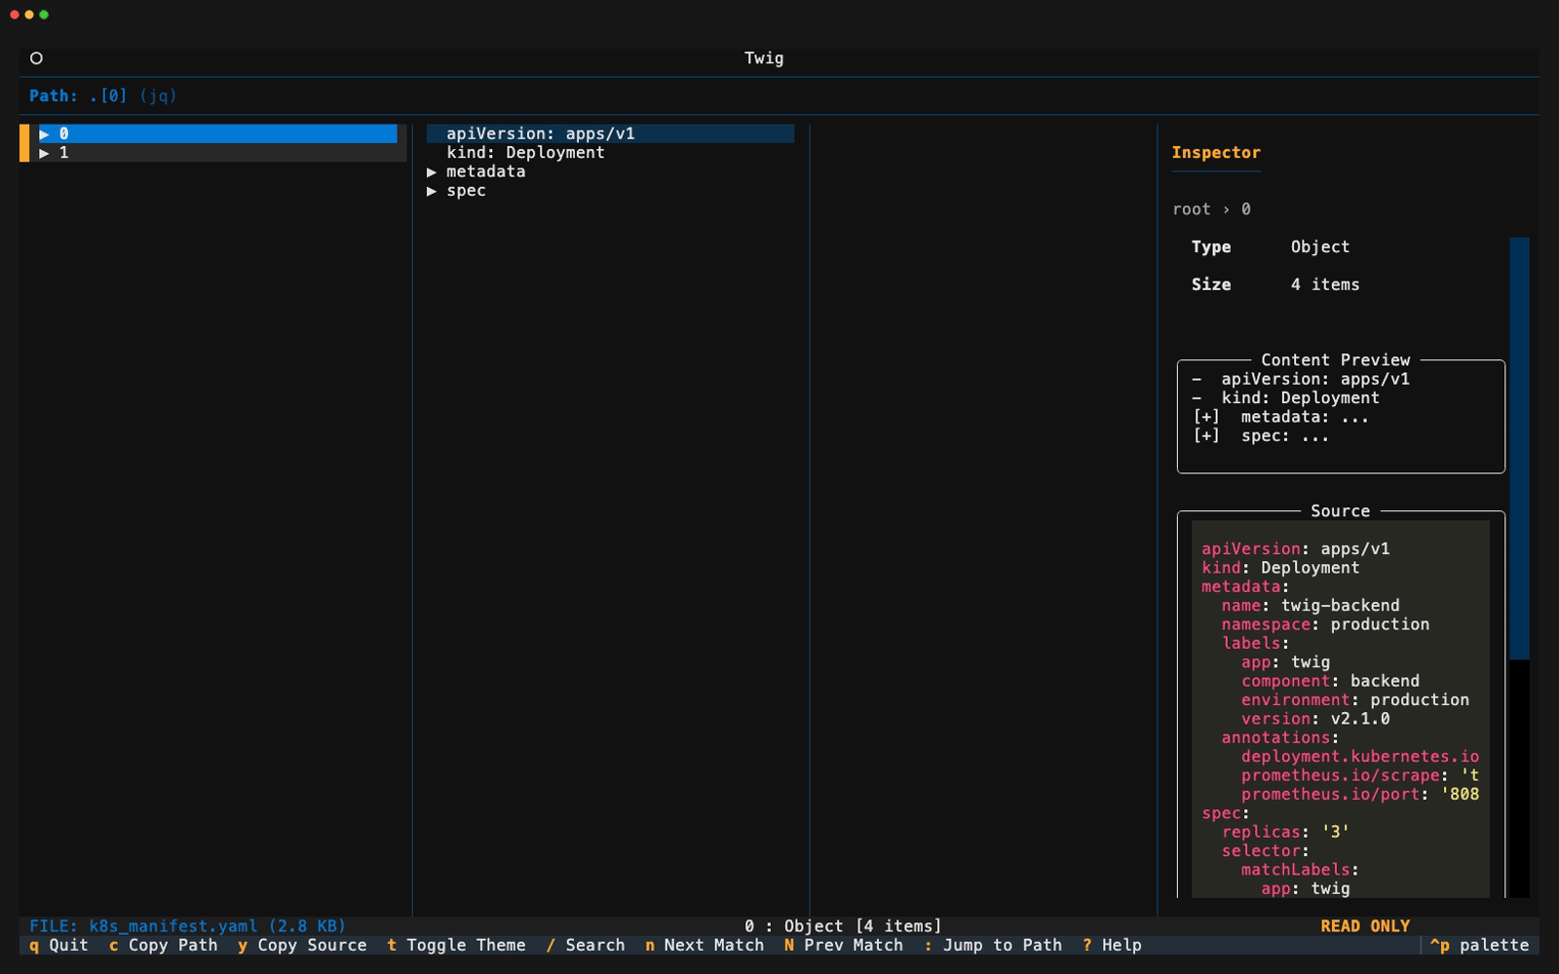
Task: Open Search from the shortcut bar
Action: click(594, 945)
